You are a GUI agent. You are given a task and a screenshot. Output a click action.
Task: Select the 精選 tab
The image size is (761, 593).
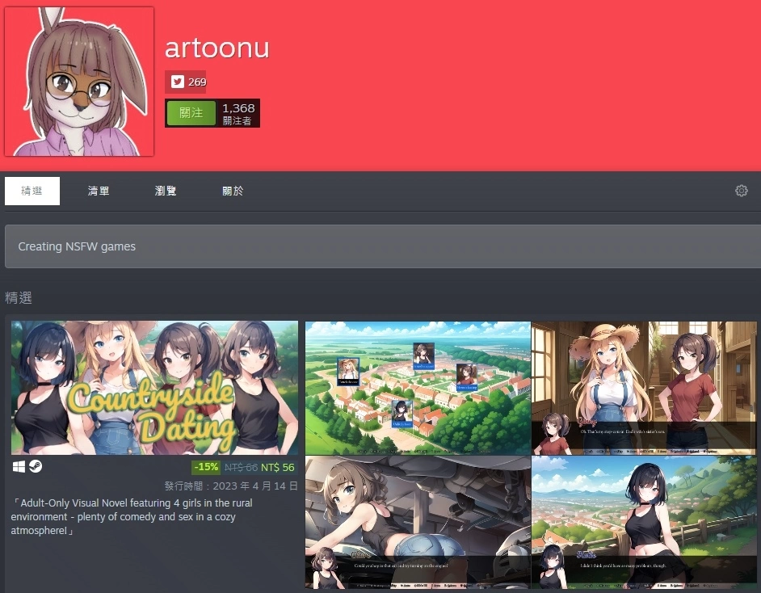32,191
